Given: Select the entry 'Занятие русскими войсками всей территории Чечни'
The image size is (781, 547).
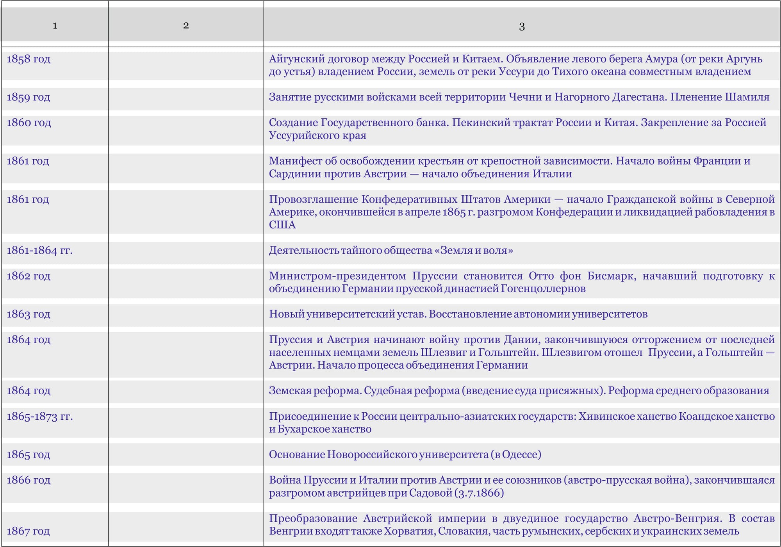Looking at the screenshot, I should click(406, 97).
